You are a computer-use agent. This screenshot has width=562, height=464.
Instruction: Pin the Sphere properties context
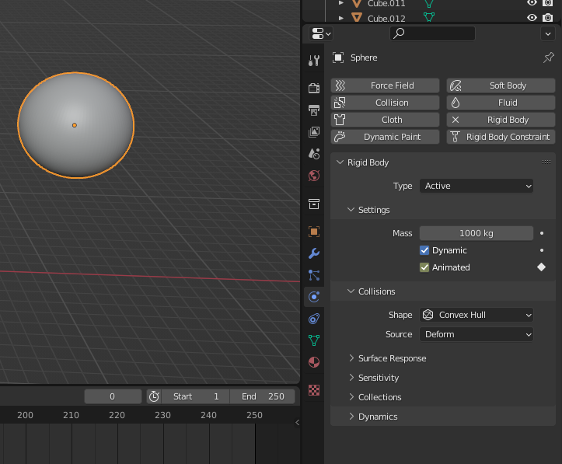(548, 58)
